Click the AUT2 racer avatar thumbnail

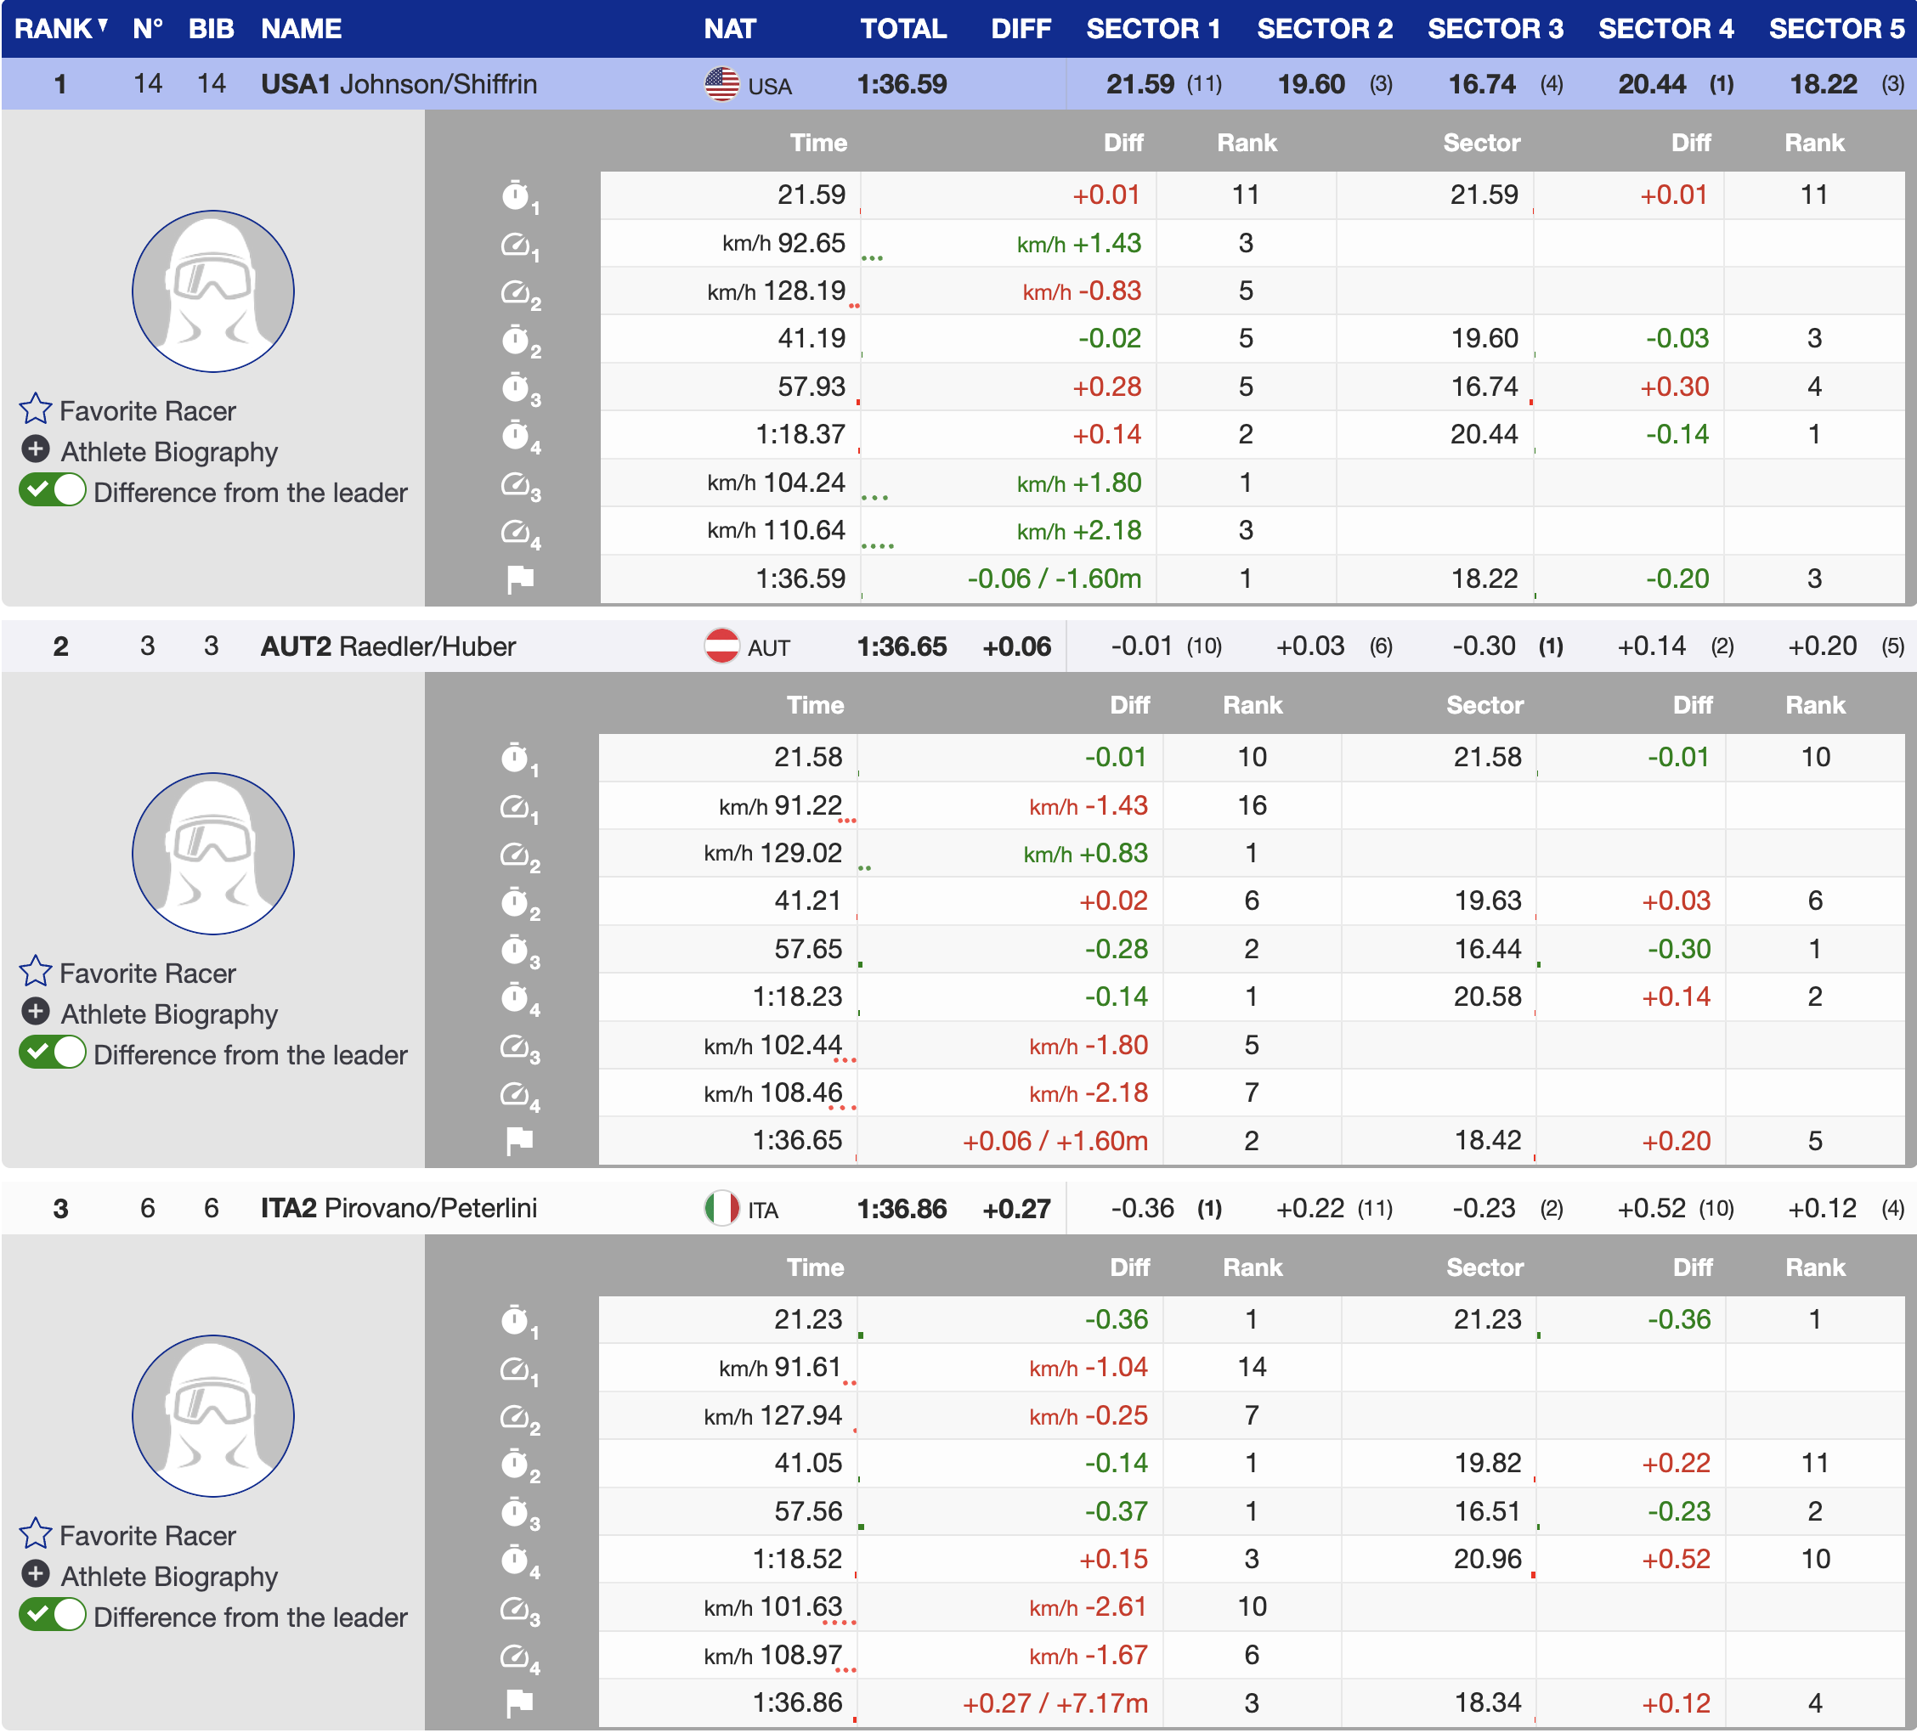(213, 853)
